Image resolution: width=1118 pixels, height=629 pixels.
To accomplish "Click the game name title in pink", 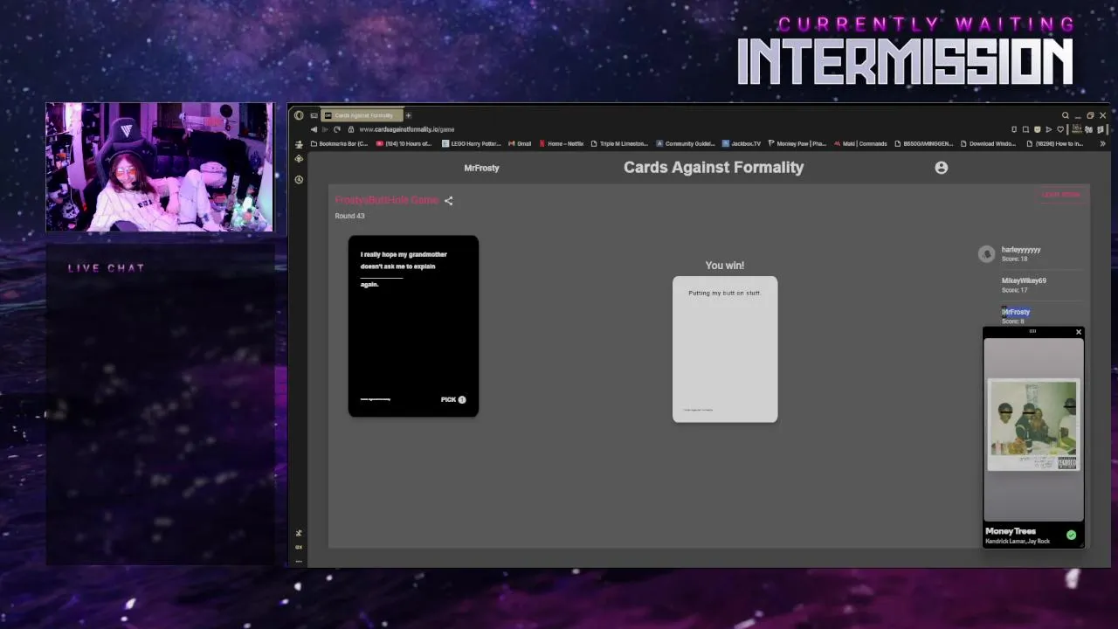I will coord(387,200).
